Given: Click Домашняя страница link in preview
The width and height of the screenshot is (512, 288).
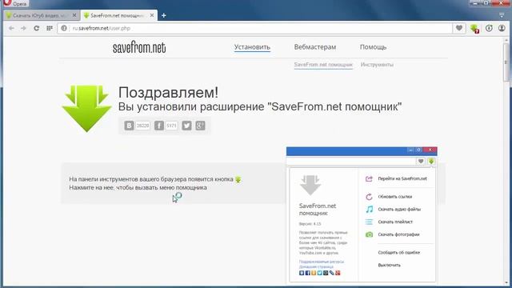Looking at the screenshot, I should click(316, 266).
